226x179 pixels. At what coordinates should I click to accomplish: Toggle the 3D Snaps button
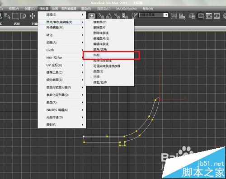101,15
